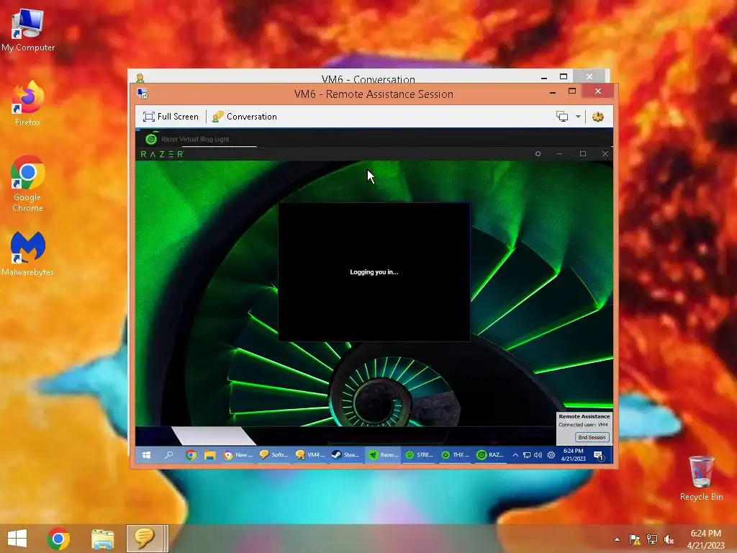Close the Razer app window
737x553 pixels.
605,154
